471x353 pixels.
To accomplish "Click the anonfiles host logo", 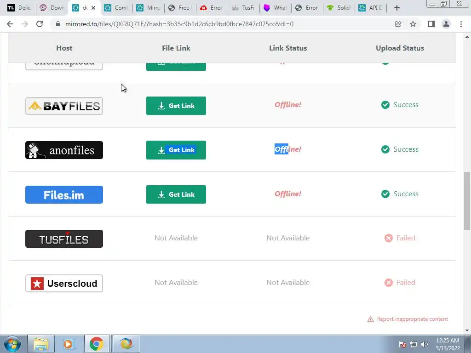I will coord(64,150).
